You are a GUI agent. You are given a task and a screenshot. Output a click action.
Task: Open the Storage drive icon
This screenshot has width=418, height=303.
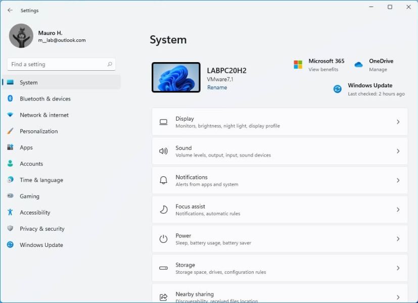[162, 268]
